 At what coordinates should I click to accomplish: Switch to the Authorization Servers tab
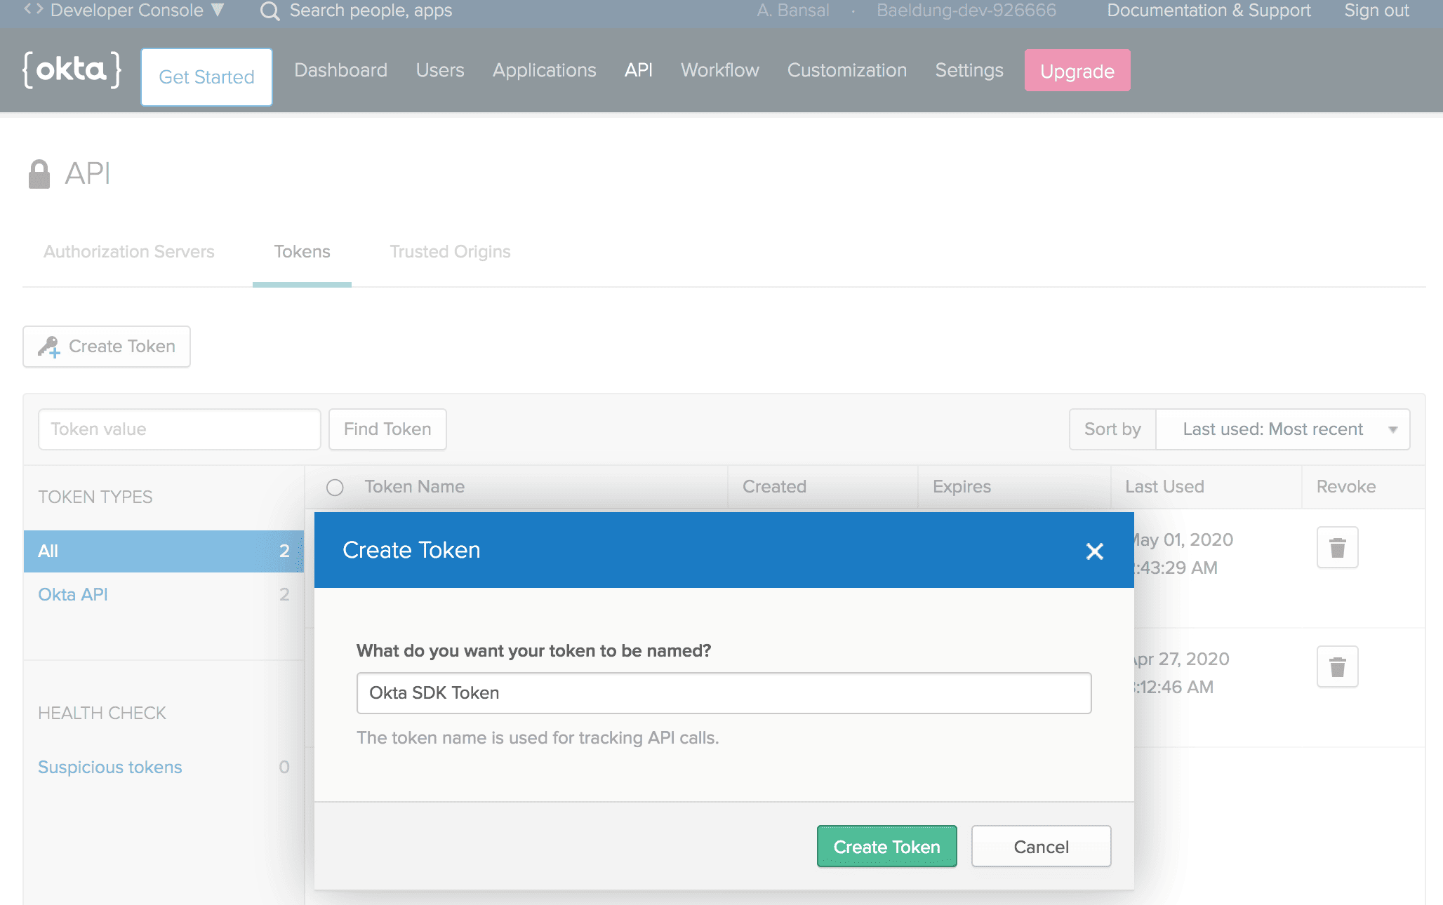pyautogui.click(x=129, y=252)
